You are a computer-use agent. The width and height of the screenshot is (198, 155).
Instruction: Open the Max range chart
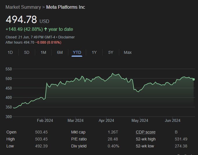click(x=128, y=52)
